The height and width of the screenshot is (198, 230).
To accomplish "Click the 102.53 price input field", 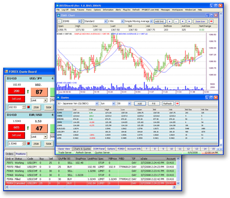I will [x=15, y=107].
